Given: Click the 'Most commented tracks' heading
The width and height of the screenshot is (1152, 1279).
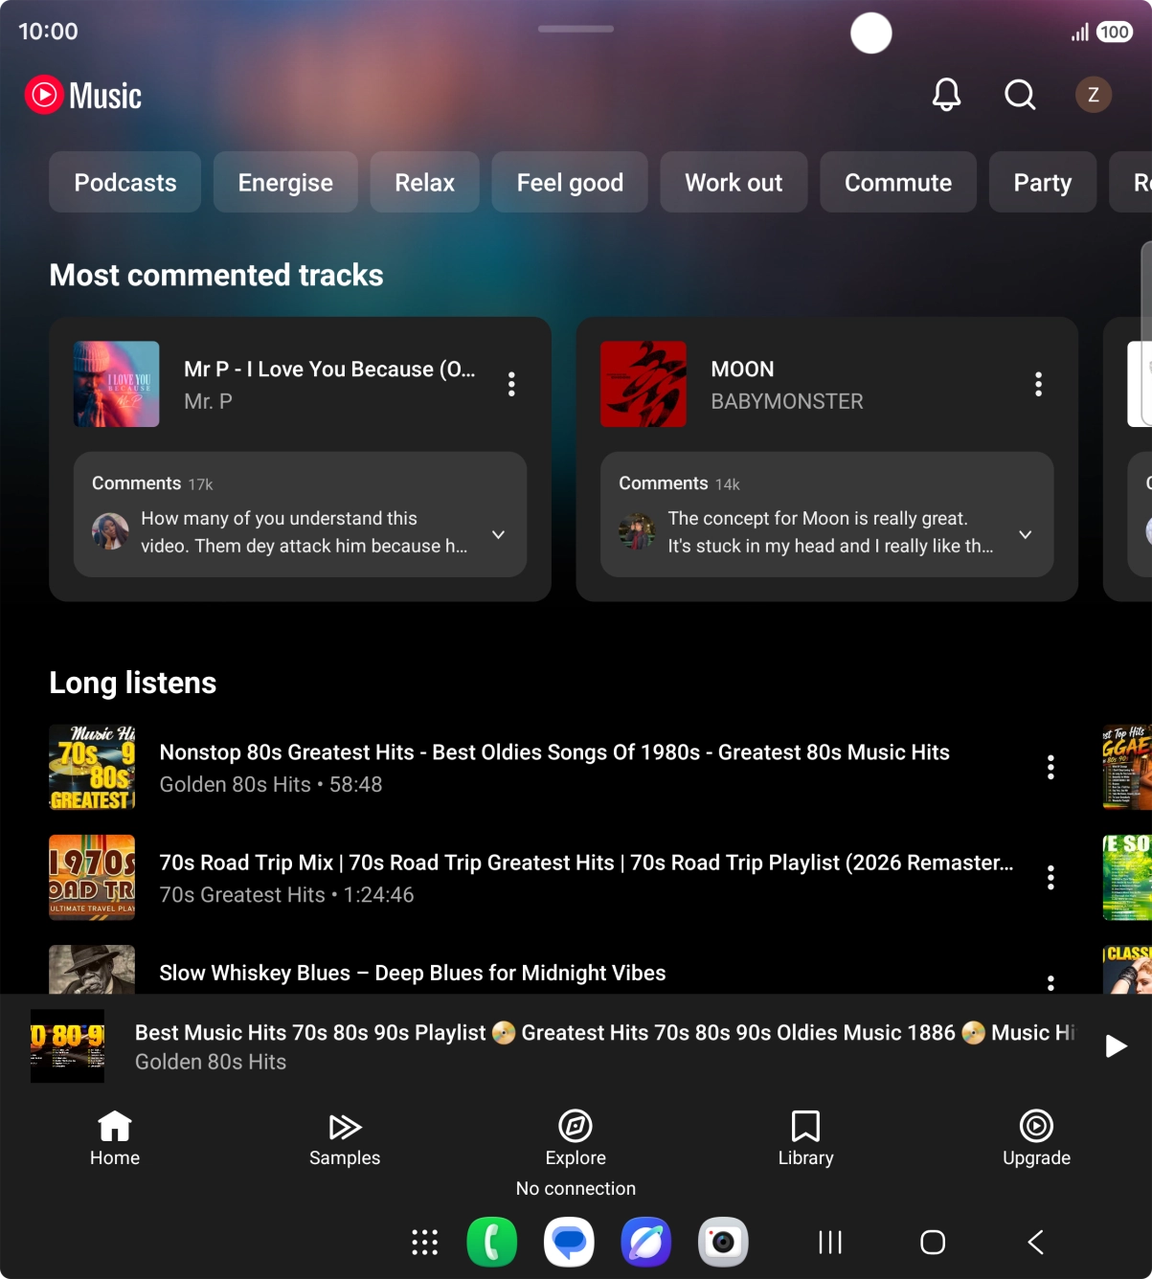Looking at the screenshot, I should 216,275.
